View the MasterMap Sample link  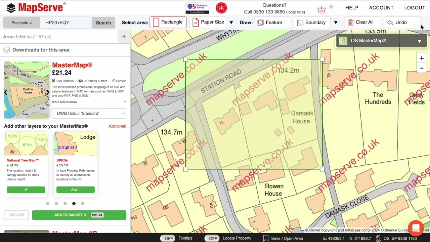tap(119, 81)
